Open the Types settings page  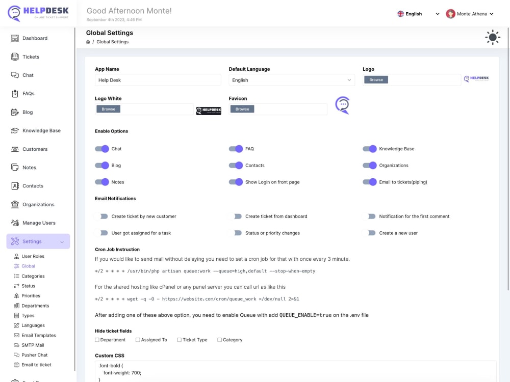[x=28, y=315]
